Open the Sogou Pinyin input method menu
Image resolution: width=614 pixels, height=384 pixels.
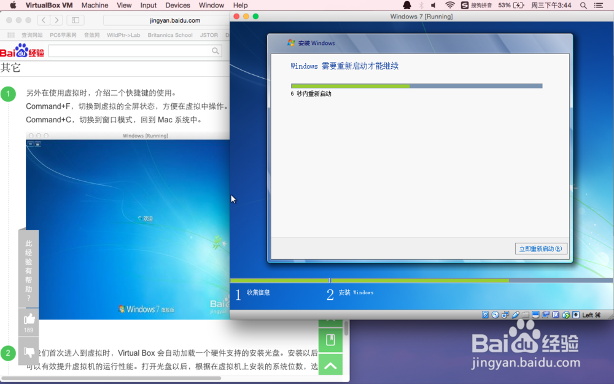[x=476, y=5]
